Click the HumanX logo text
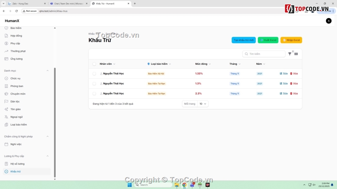Viewport: 337px width, 189px height. click(x=12, y=21)
